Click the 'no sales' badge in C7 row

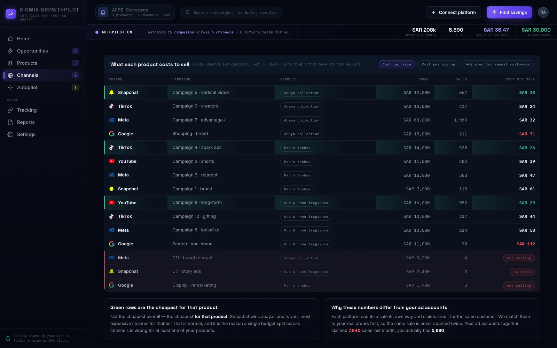(522, 272)
